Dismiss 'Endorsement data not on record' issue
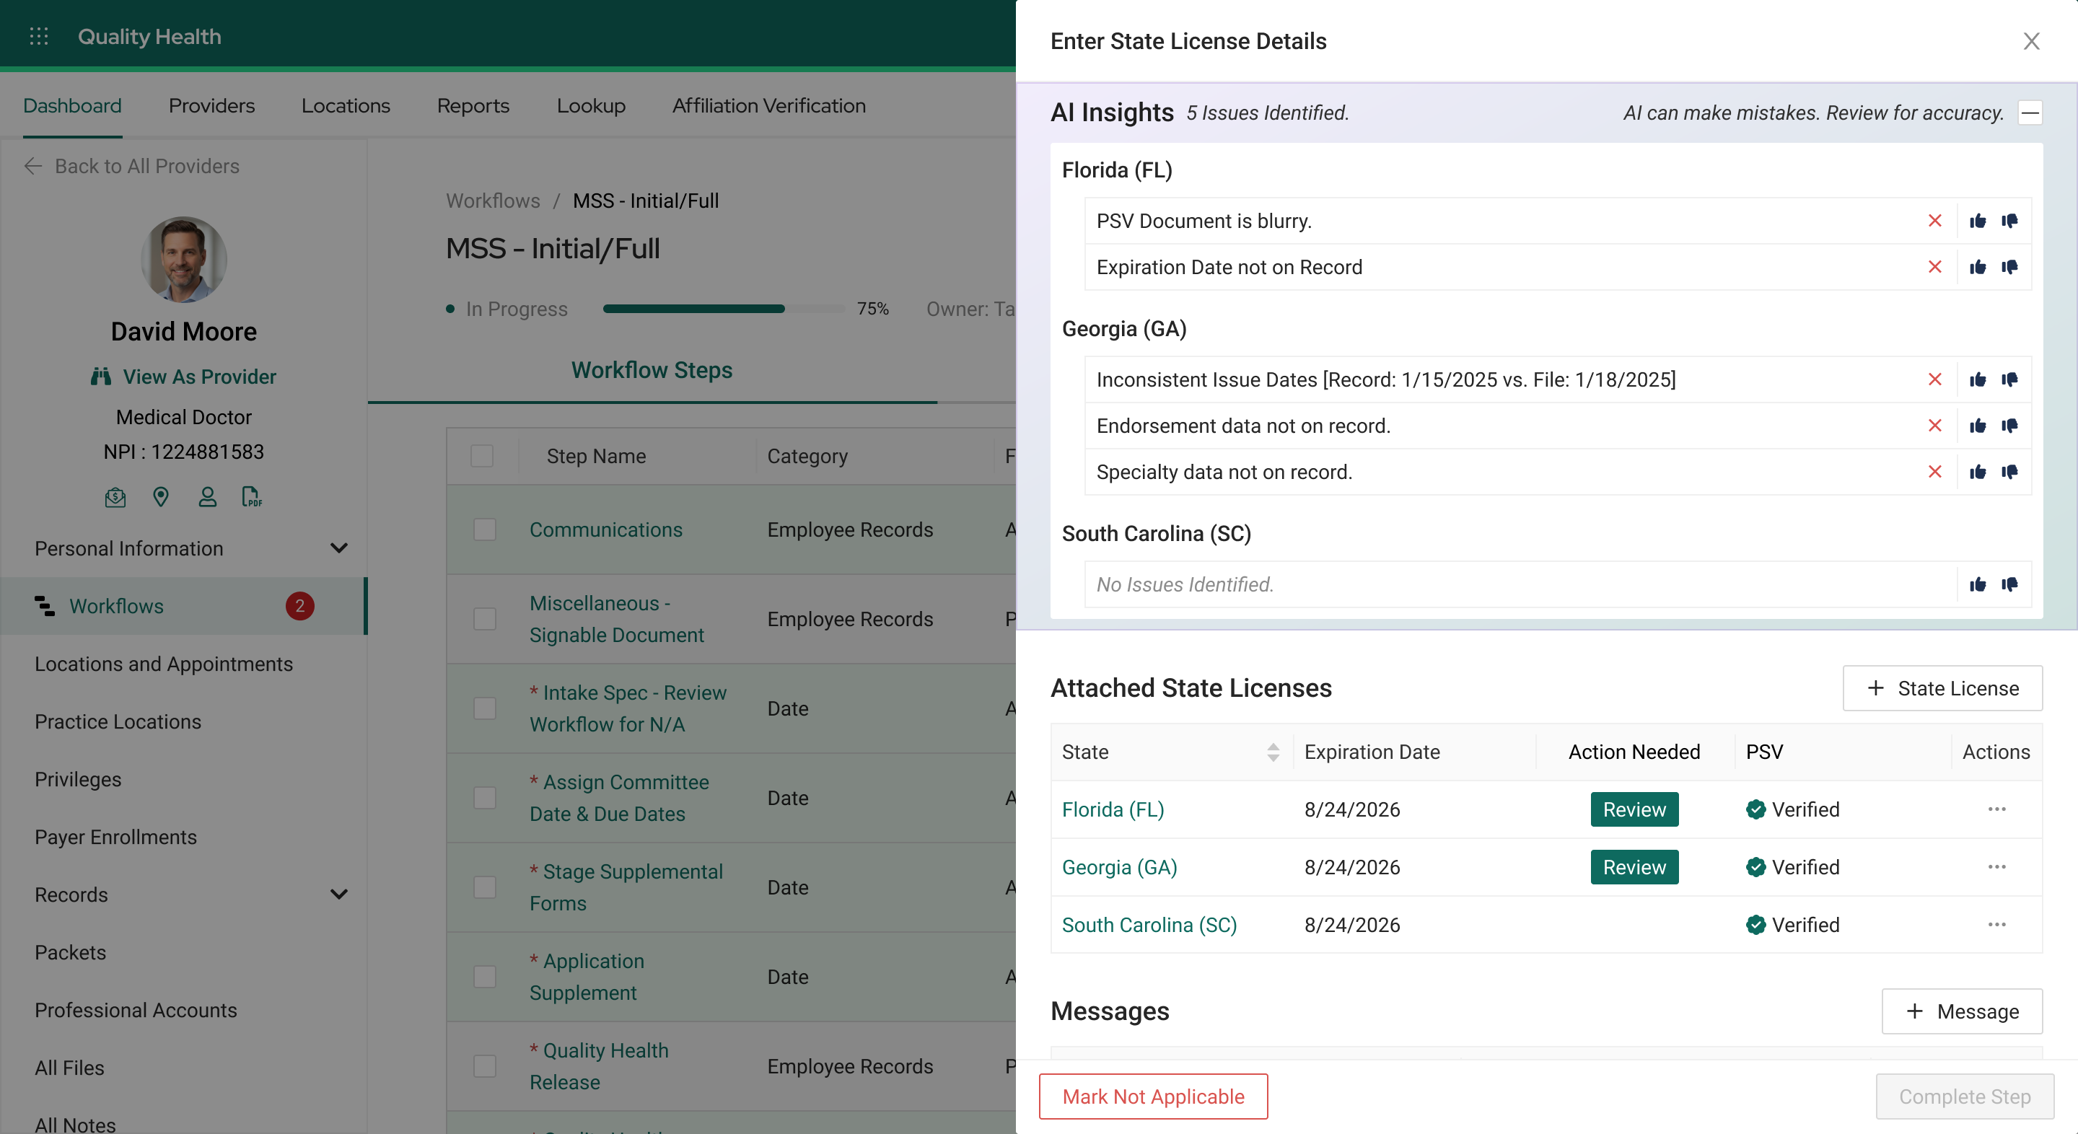 tap(1934, 426)
